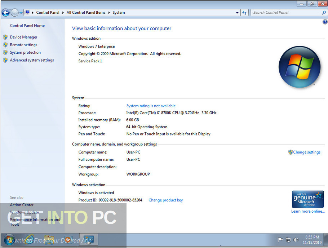Click the Forward navigation arrow button
The image size is (328, 248).
coord(14,13)
